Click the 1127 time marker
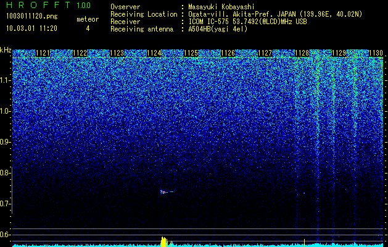This screenshot has height=247, width=388. pos(265,53)
